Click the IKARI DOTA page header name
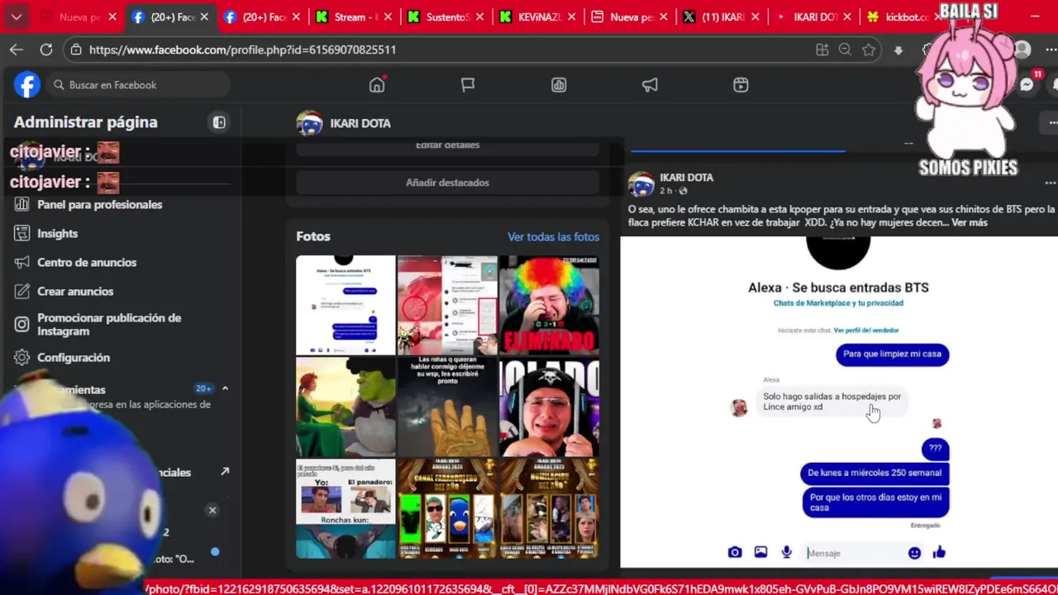1058x595 pixels. click(x=360, y=123)
